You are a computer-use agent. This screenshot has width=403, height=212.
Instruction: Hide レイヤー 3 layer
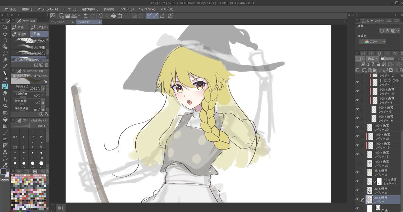pyautogui.click(x=357, y=173)
